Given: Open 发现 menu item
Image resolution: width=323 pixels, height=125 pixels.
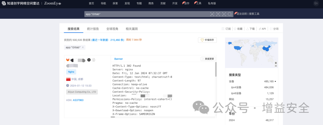Looking at the screenshot, I should pyautogui.click(x=127, y=3).
